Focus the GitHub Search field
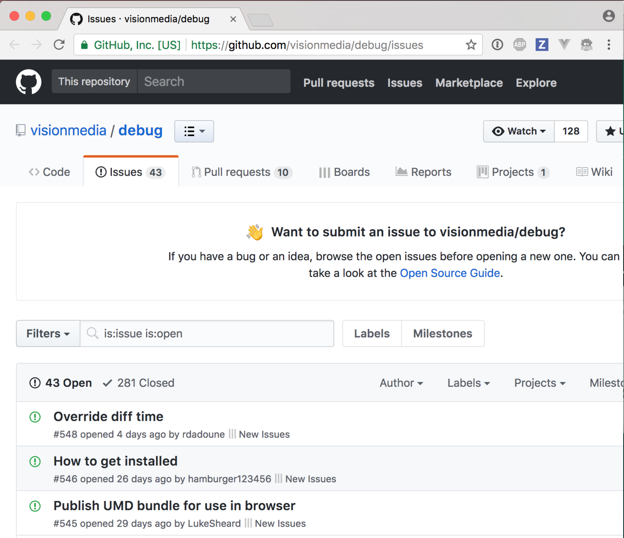624x538 pixels. [214, 81]
